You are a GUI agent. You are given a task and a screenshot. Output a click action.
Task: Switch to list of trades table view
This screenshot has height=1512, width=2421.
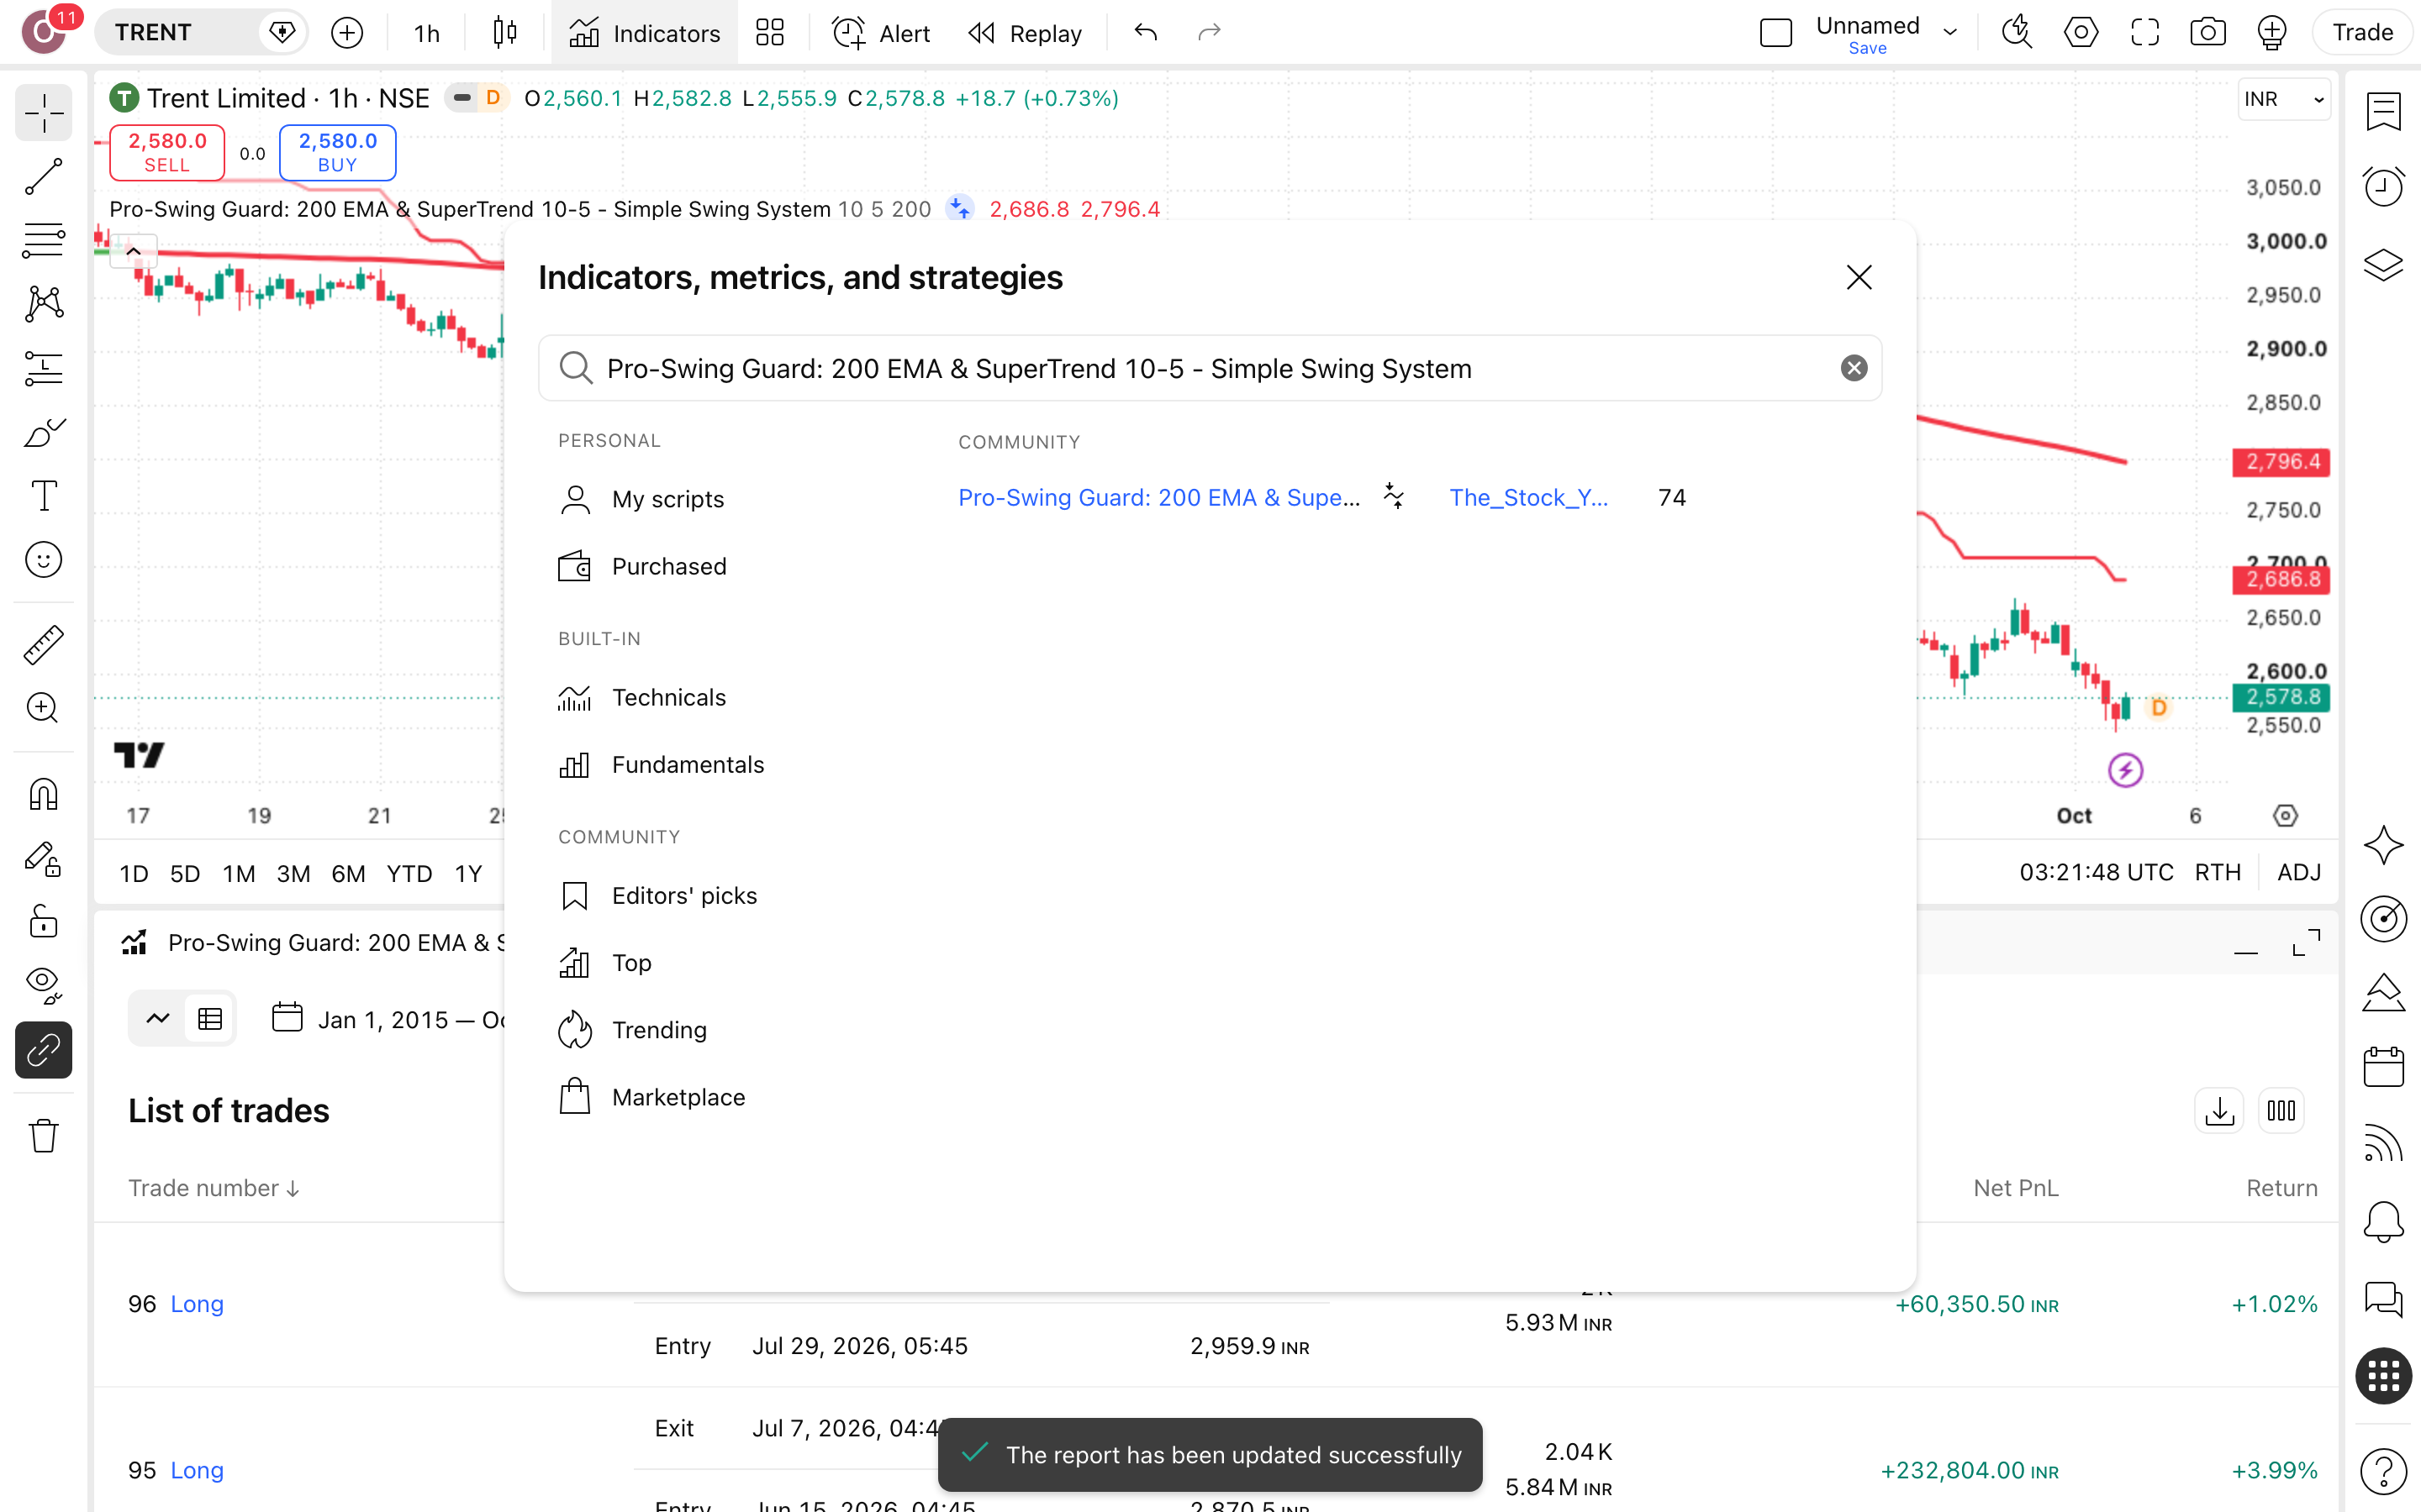click(x=210, y=1019)
